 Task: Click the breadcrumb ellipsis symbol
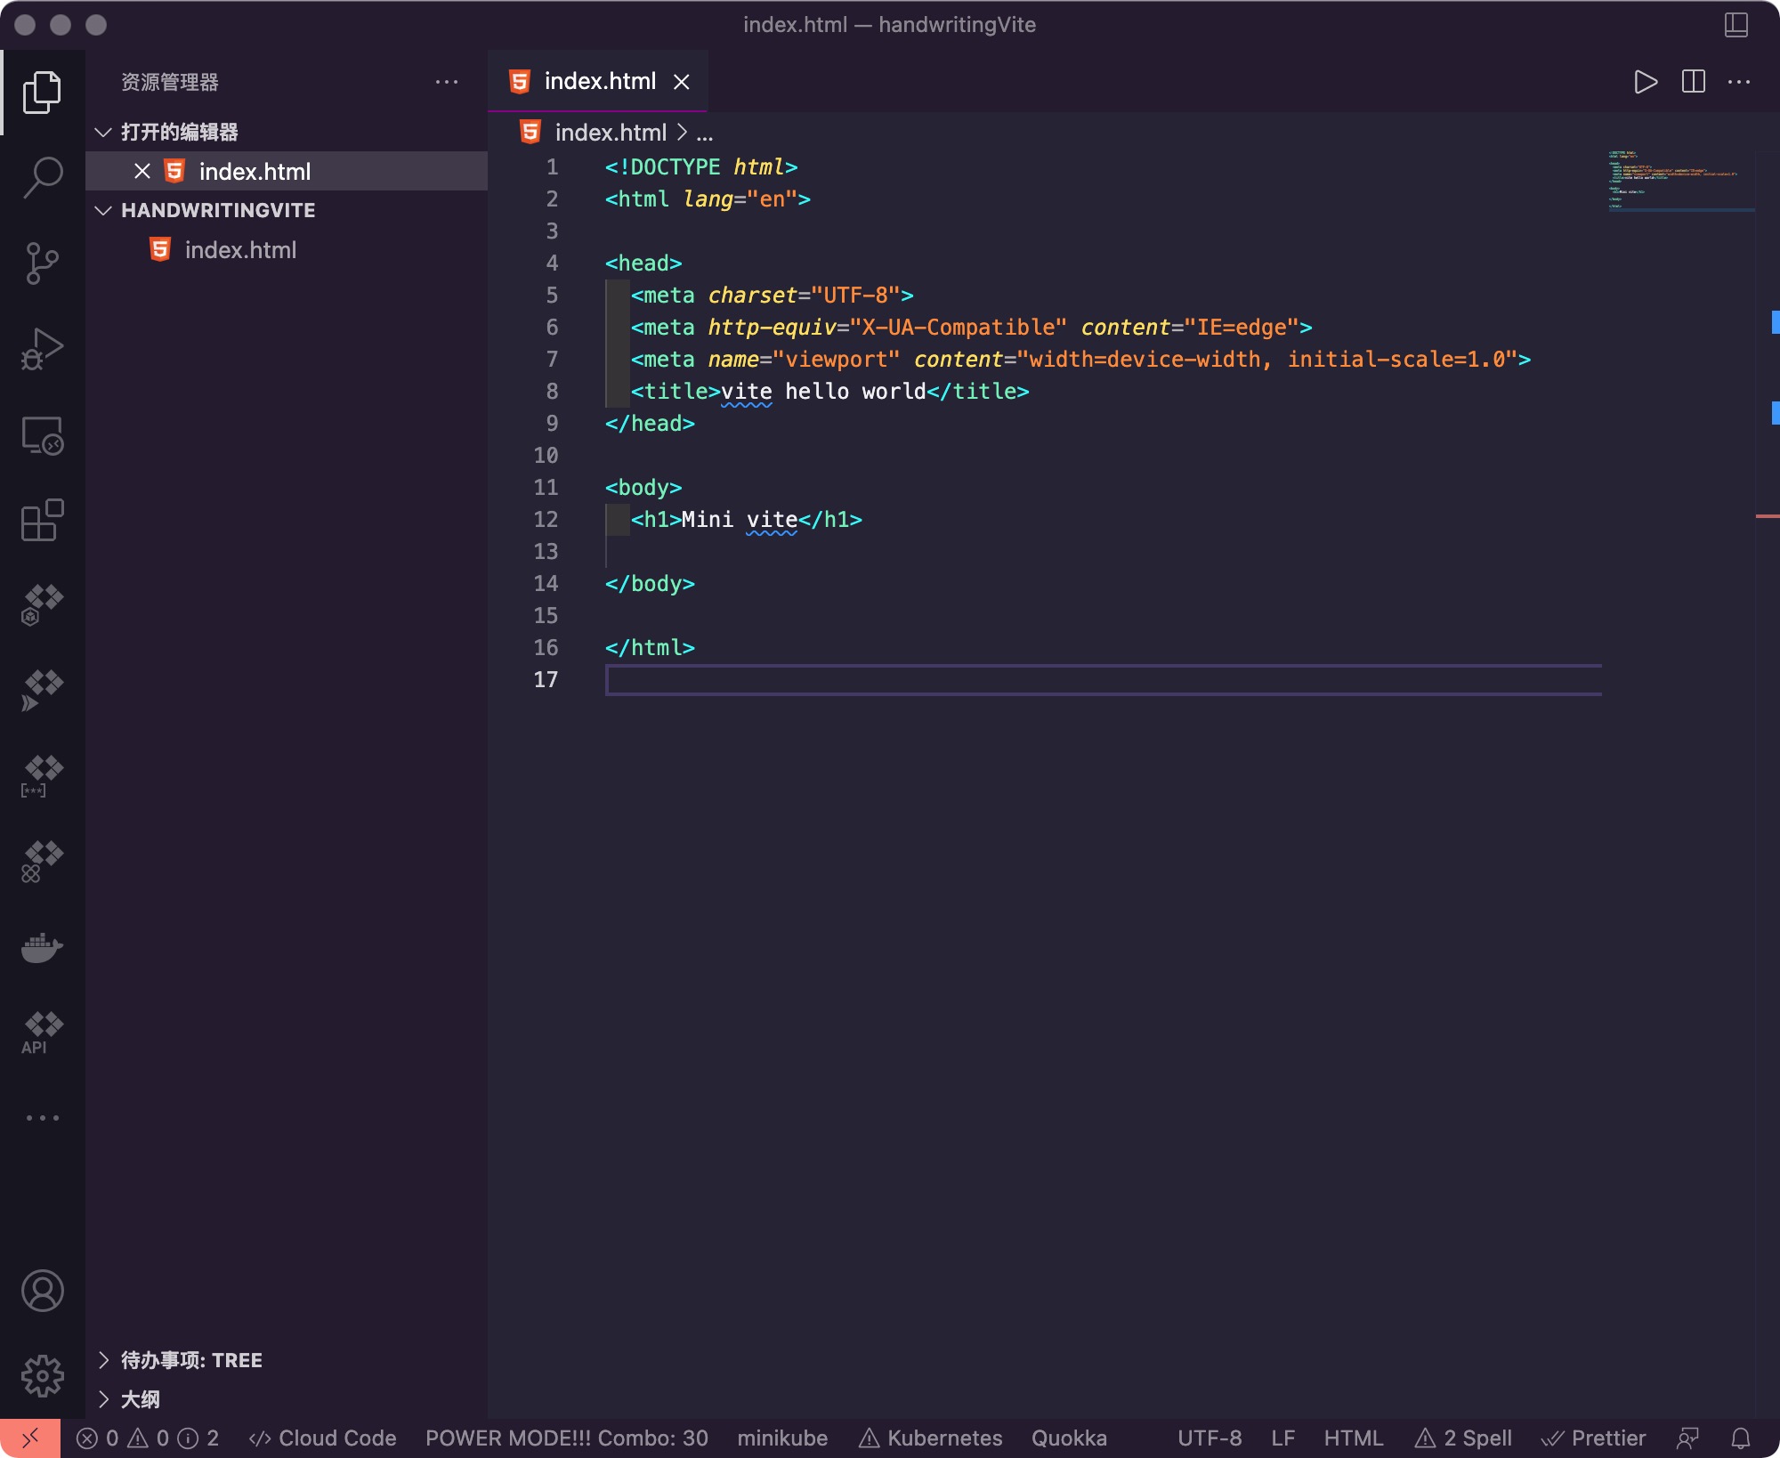point(704,134)
